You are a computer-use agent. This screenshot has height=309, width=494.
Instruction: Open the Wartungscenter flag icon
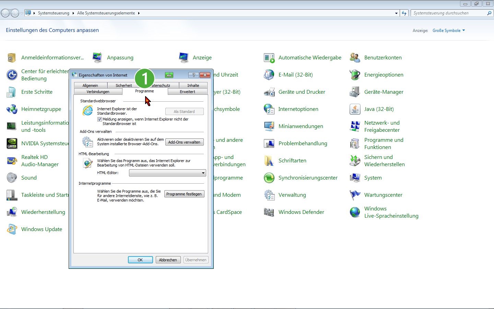point(355,195)
